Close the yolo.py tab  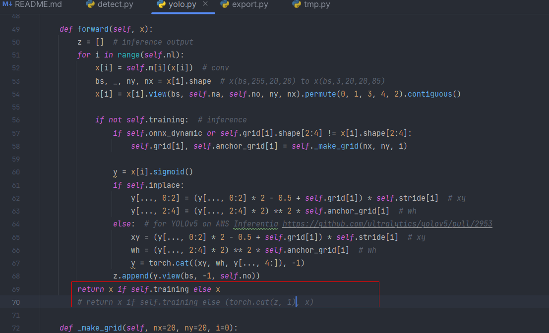point(205,4)
